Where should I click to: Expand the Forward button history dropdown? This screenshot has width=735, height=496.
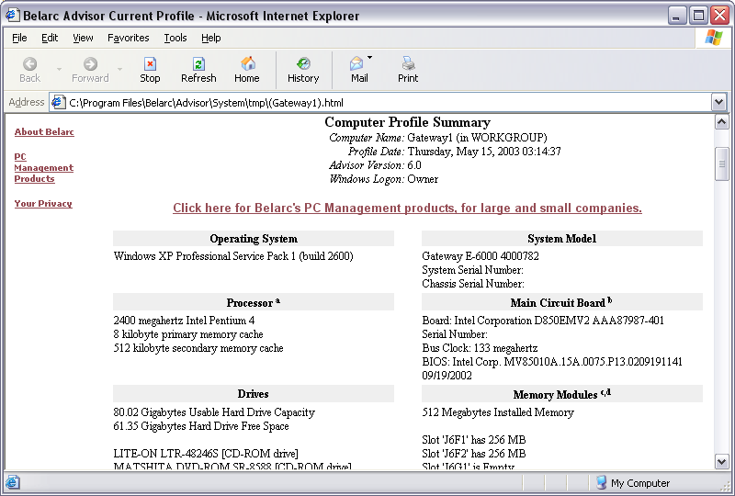pos(120,70)
